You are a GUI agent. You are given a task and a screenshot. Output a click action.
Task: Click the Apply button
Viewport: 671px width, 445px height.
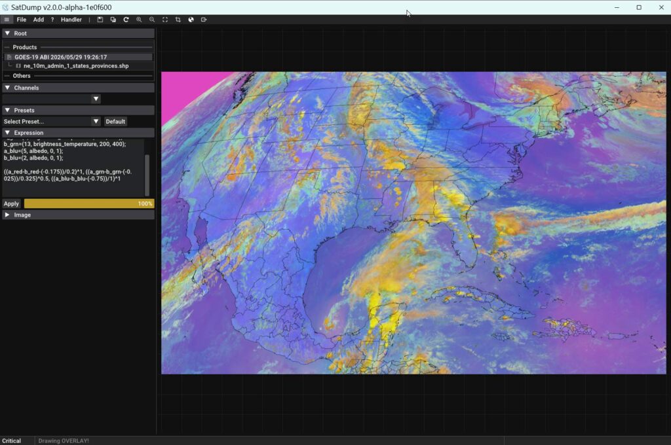point(12,204)
